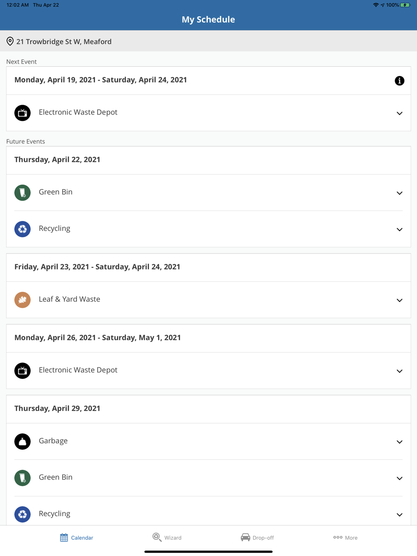Image resolution: width=417 pixels, height=556 pixels.
Task: Select the Calendar tab
Action: click(76, 538)
